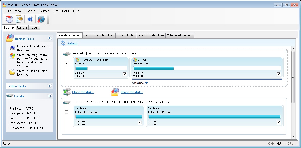Click the C: partition usage bar
Screen dimensions: 301x148
pos(207,68)
